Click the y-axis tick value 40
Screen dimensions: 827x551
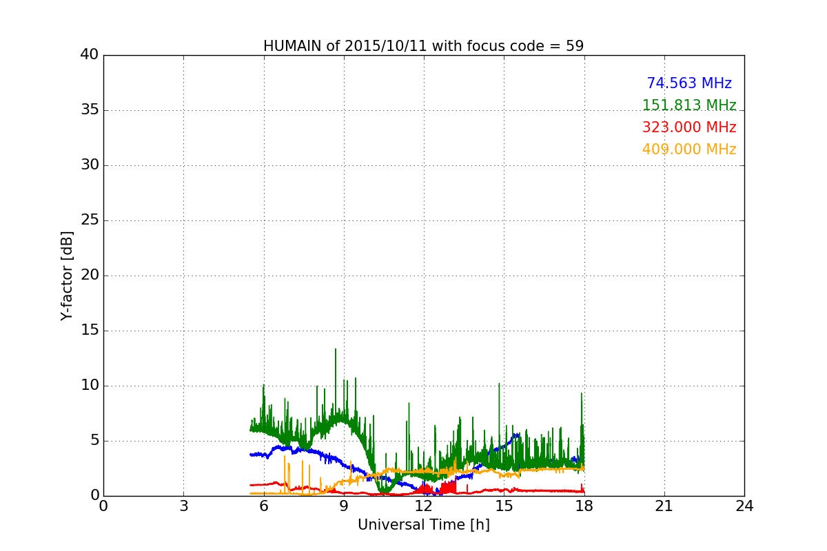point(90,55)
